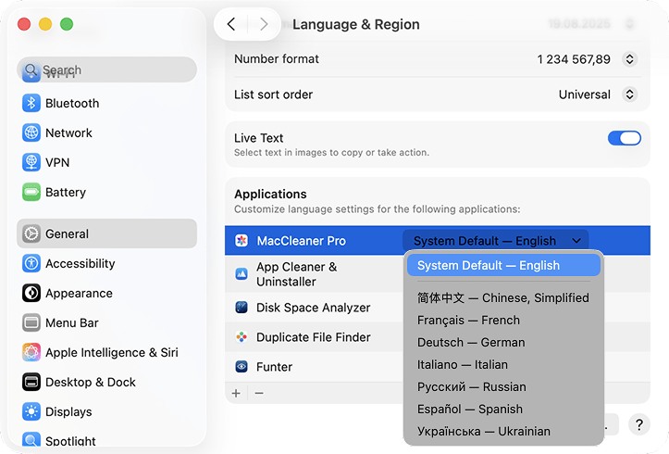This screenshot has width=669, height=454.
Task: Click the Appearance icon
Action: coord(31,293)
